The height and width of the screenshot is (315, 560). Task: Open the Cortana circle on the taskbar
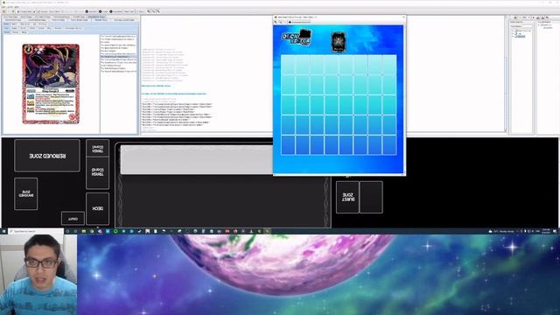[67, 231]
